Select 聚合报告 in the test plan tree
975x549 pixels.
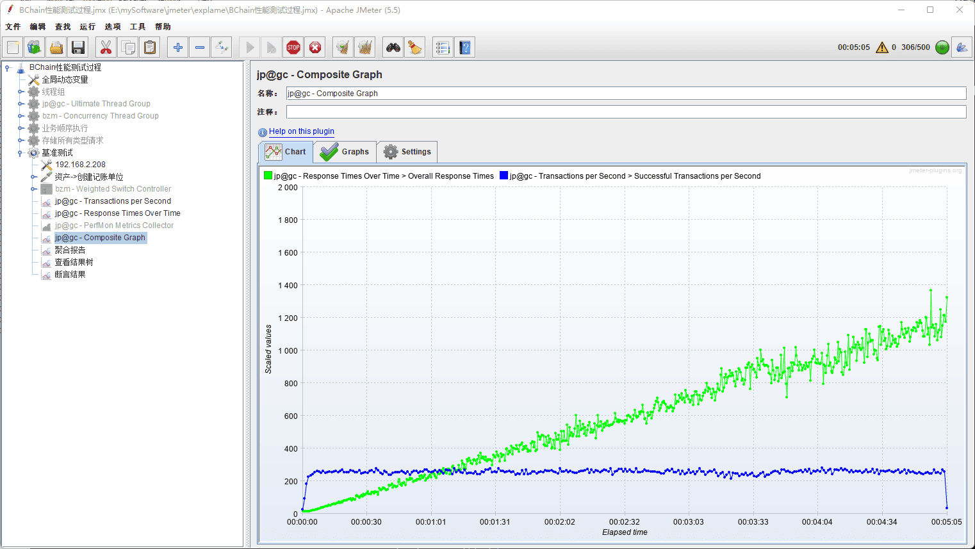point(70,250)
